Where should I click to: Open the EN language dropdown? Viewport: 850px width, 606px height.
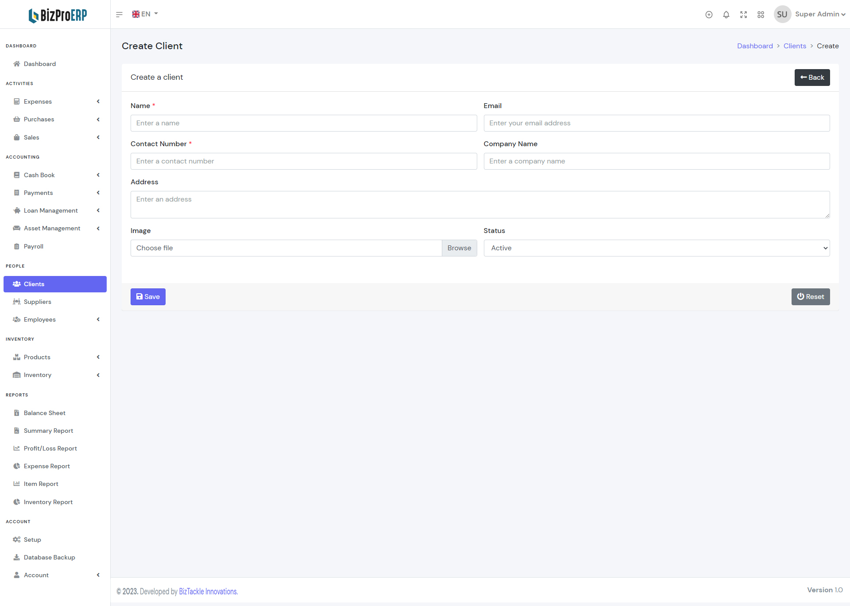145,14
